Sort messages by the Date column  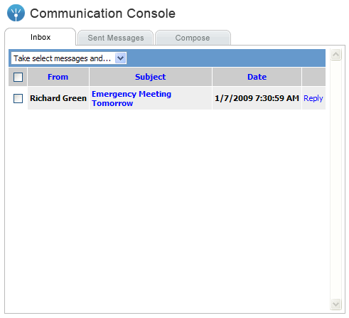[x=257, y=77]
